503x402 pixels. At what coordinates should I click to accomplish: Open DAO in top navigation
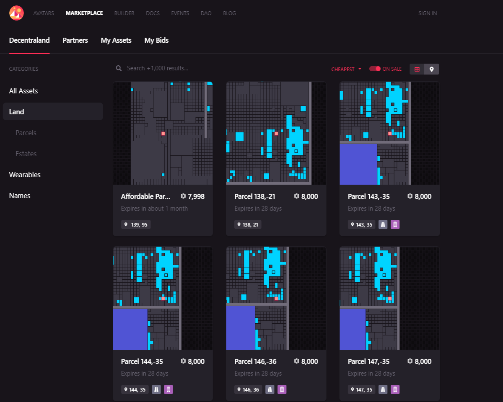[x=206, y=13]
